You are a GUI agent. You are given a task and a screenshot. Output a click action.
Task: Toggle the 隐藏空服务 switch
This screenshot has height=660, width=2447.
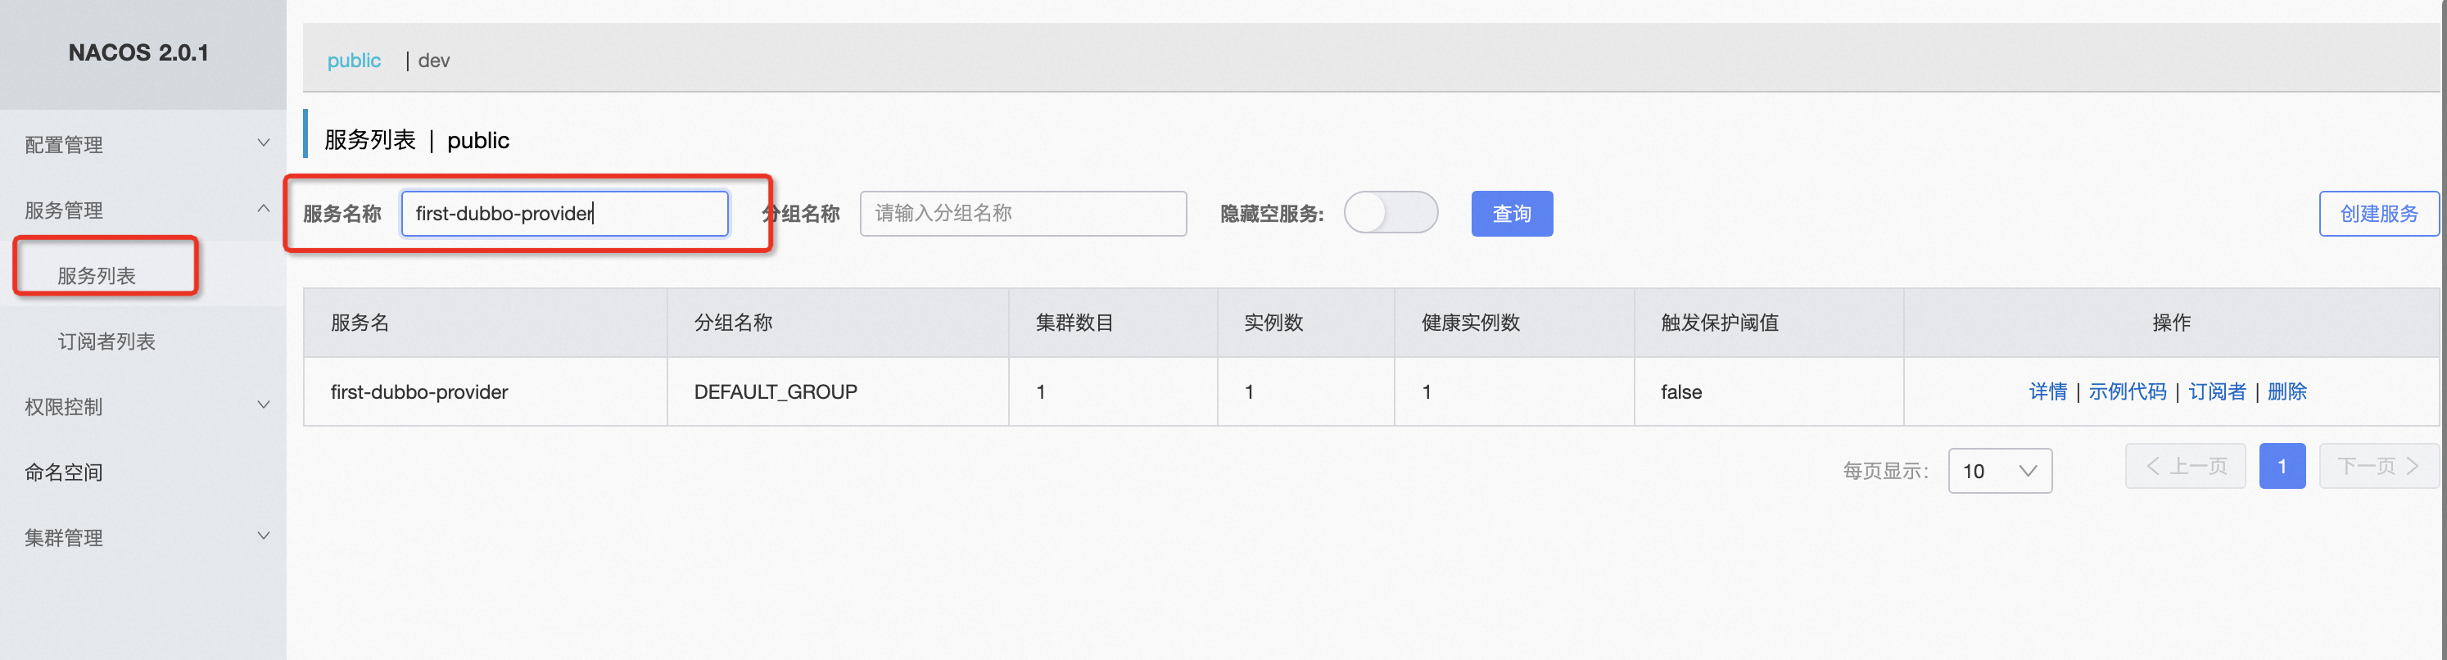(x=1390, y=213)
